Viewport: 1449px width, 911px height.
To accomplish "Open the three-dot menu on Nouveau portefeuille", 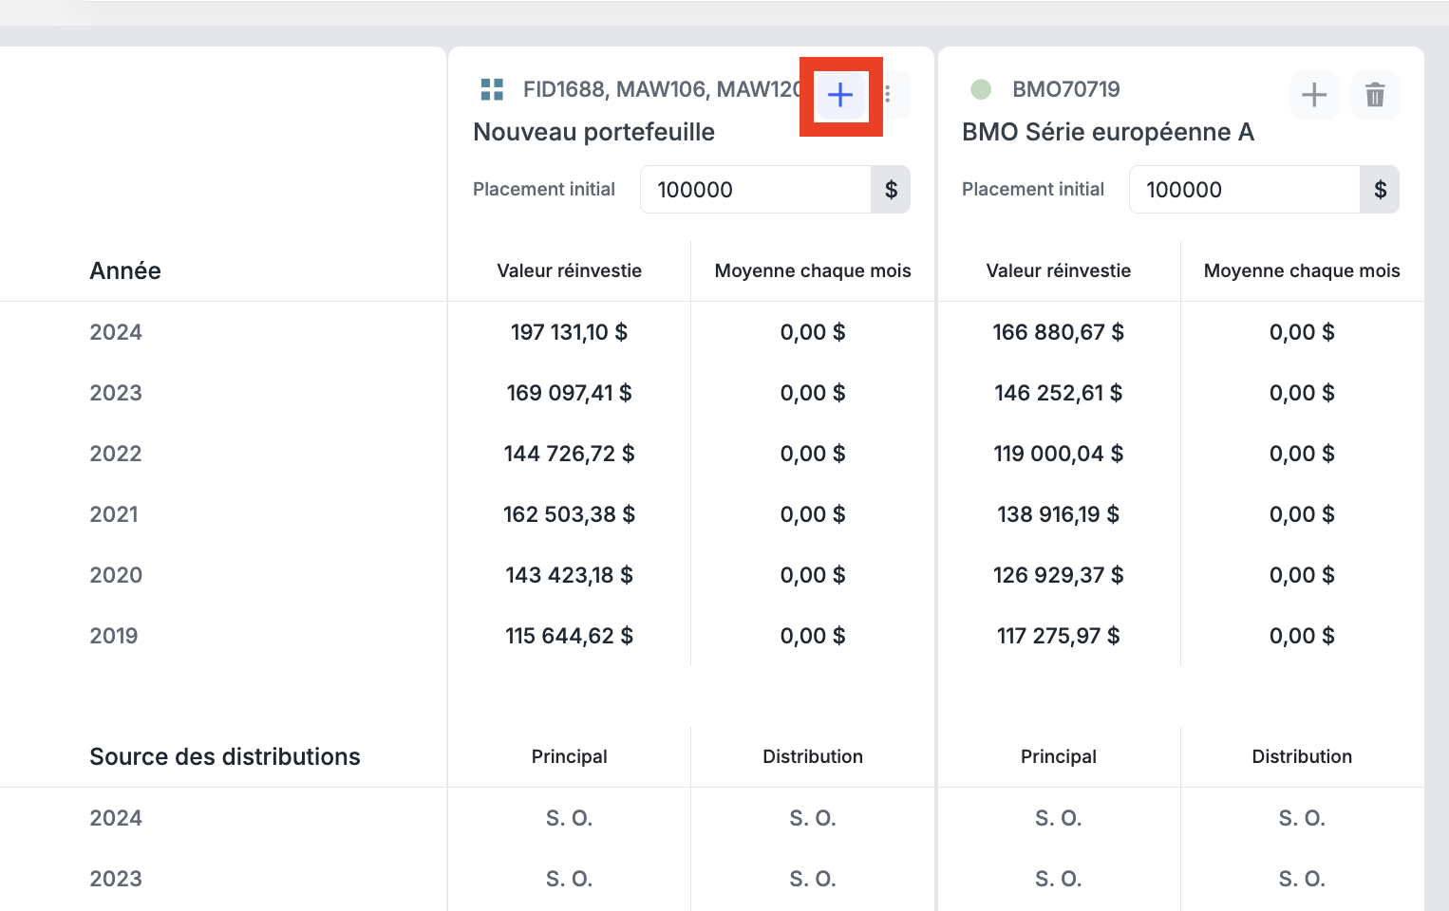I will click(888, 95).
